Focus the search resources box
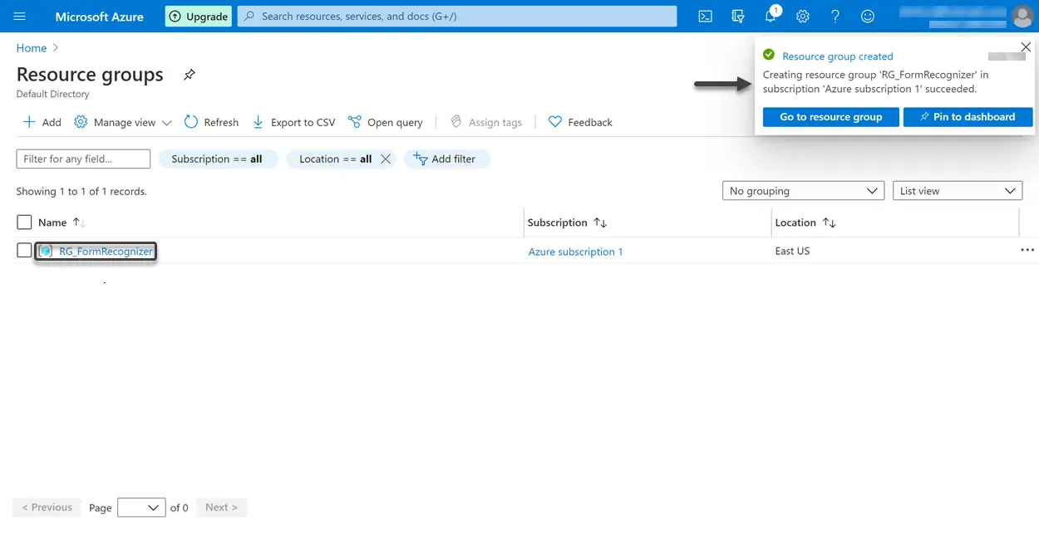The height and width of the screenshot is (533, 1039). pyautogui.click(x=457, y=17)
